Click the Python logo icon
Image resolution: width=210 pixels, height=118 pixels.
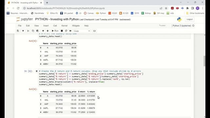click(x=179, y=19)
